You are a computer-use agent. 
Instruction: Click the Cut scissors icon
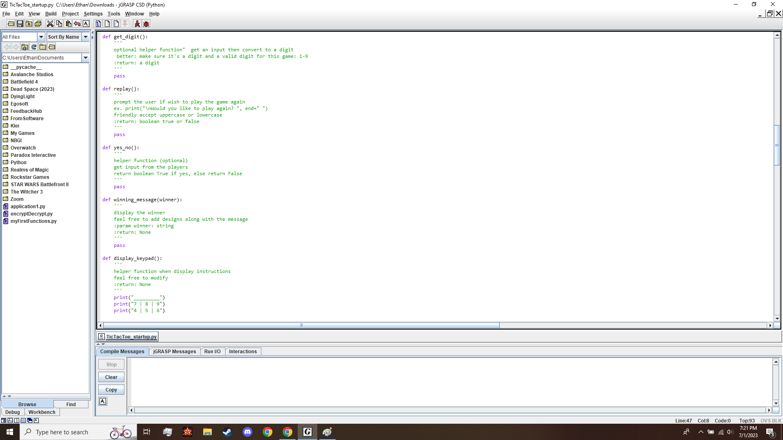pyautogui.click(x=50, y=24)
